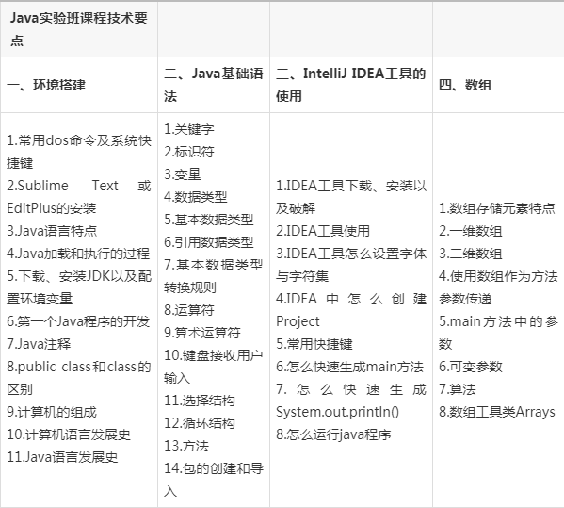Viewport: 564px width, 508px height.
Task: Click '4.IDEA中怎么创建Project'
Action: (x=351, y=310)
